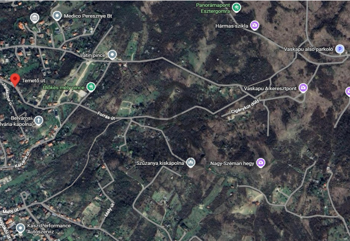Select the Vaskapu alsó parkoló parking icon
This screenshot has height=241, width=350.
340,49
